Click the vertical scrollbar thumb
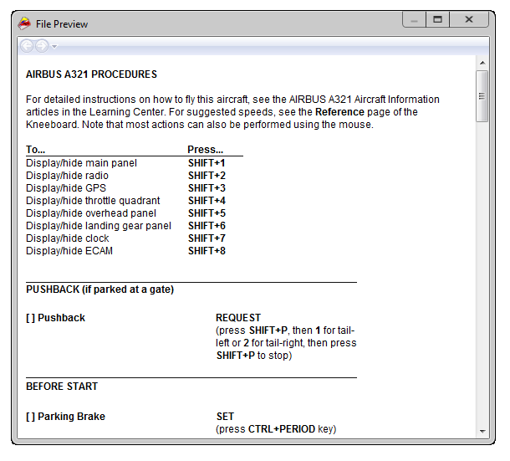Image resolution: width=510 pixels, height=461 pixels. pos(482,96)
